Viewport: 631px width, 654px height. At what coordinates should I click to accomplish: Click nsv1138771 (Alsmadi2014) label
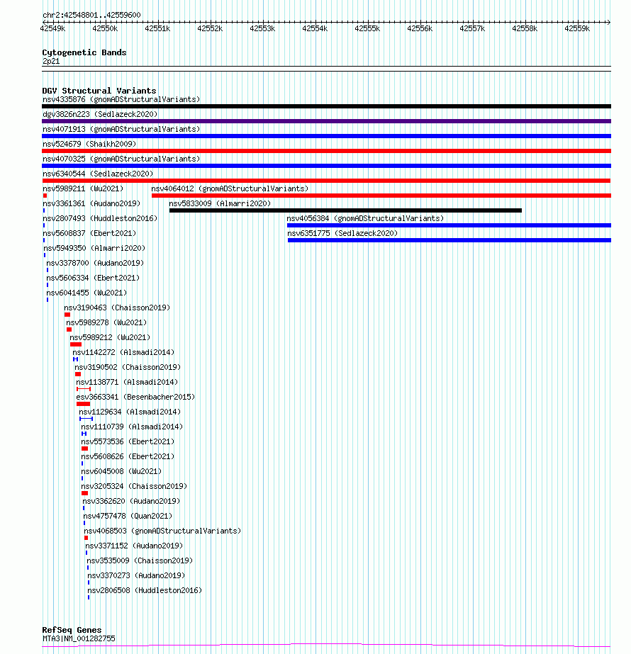tap(127, 382)
